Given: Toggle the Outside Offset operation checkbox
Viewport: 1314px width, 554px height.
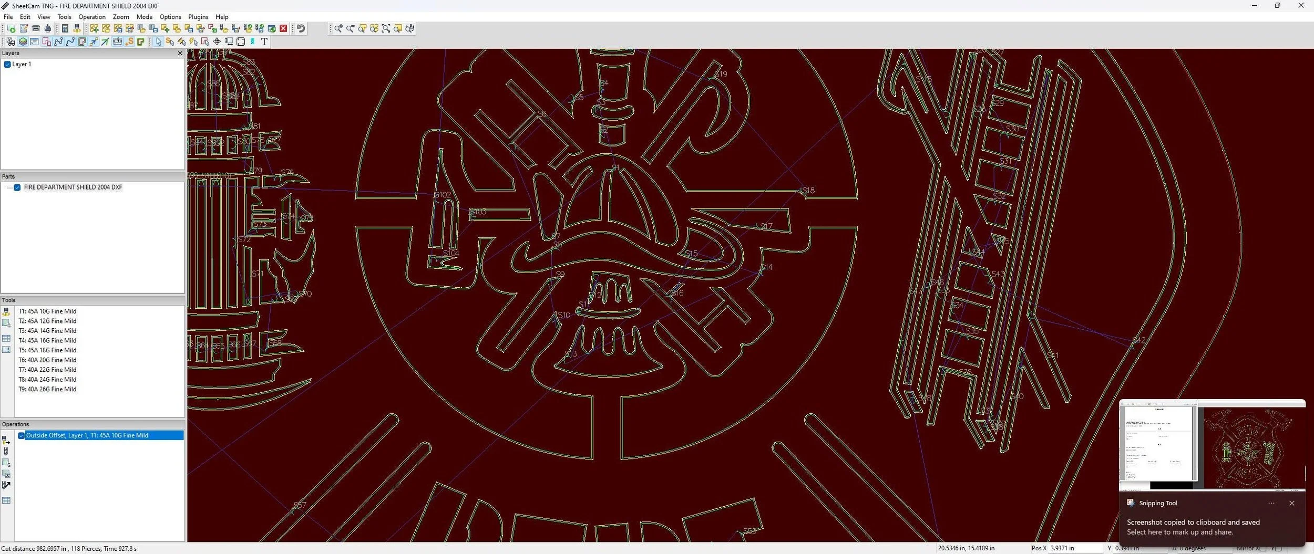Looking at the screenshot, I should [21, 435].
